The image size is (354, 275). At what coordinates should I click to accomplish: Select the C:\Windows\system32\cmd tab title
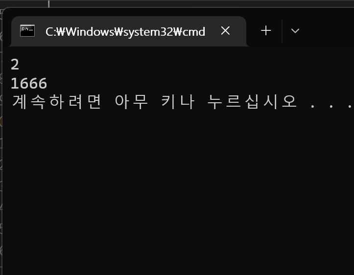125,32
